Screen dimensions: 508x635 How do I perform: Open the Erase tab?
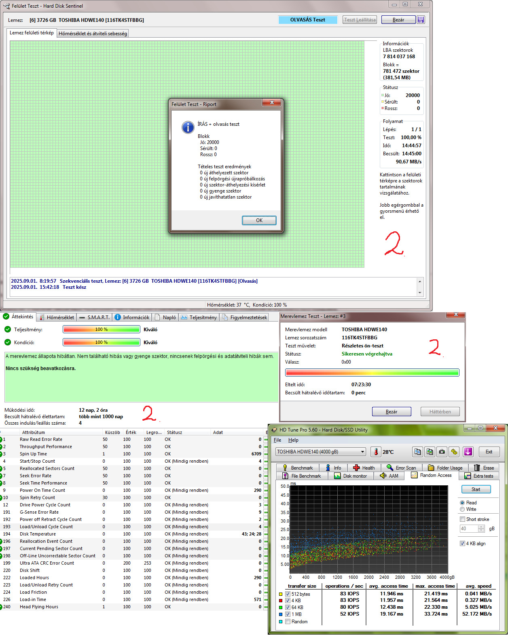point(484,468)
